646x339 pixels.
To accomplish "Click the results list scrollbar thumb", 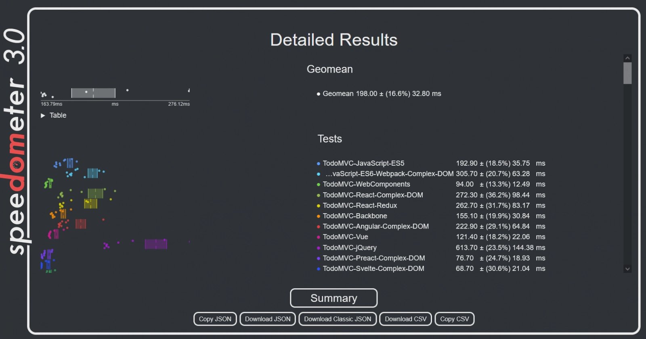I will pyautogui.click(x=627, y=73).
